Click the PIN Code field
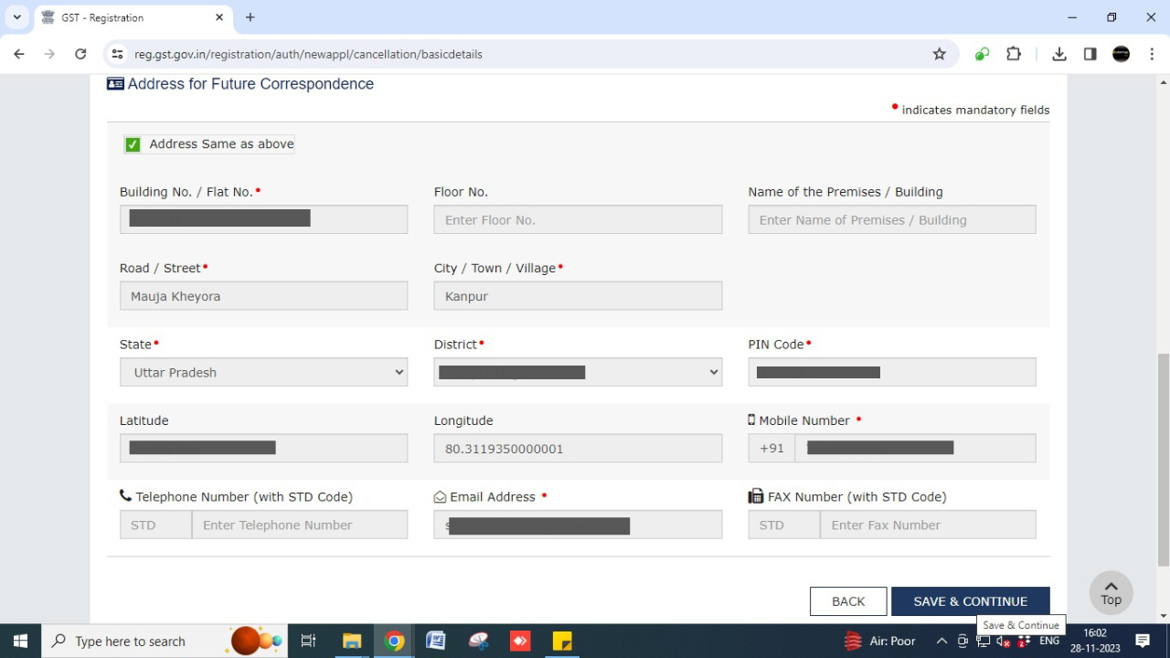Image resolution: width=1170 pixels, height=658 pixels. point(892,372)
